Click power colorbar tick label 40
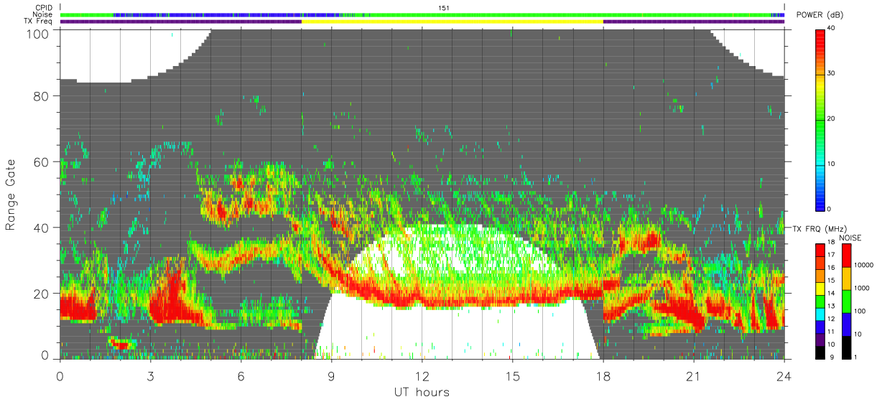The height and width of the screenshot is (407, 882). (832, 29)
